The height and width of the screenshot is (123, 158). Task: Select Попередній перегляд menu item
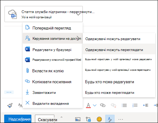53,28
